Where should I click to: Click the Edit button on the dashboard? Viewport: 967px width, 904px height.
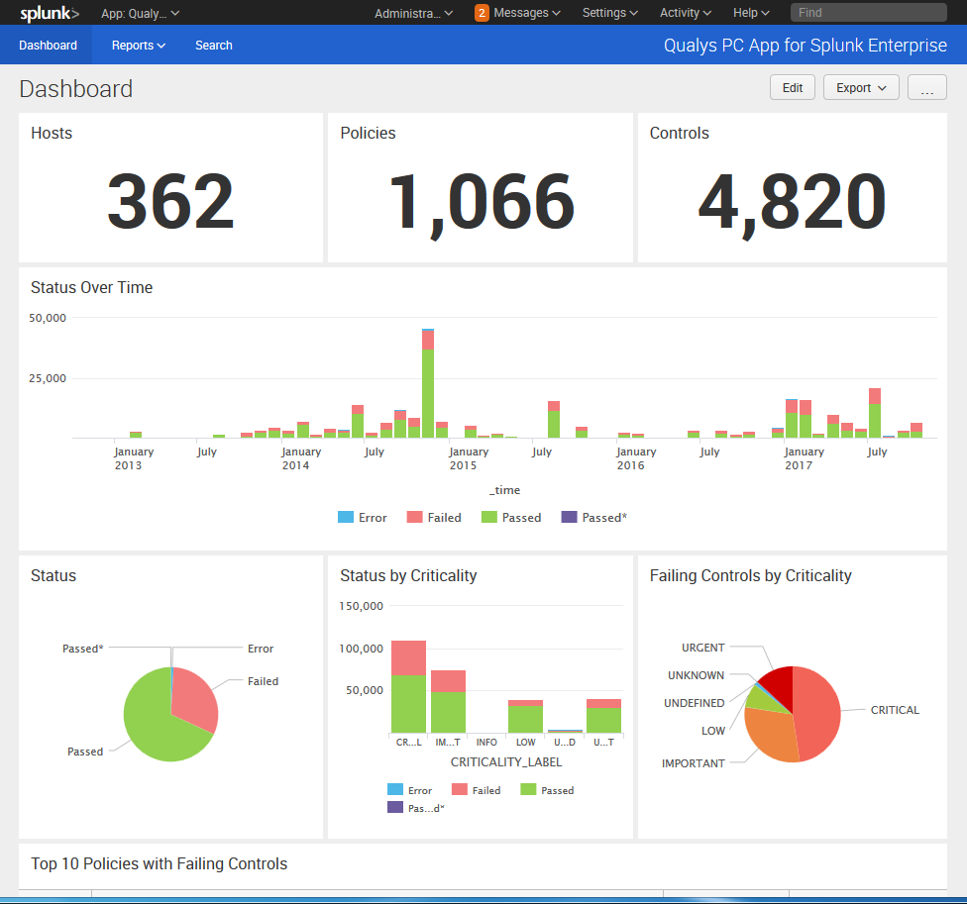[x=792, y=87]
